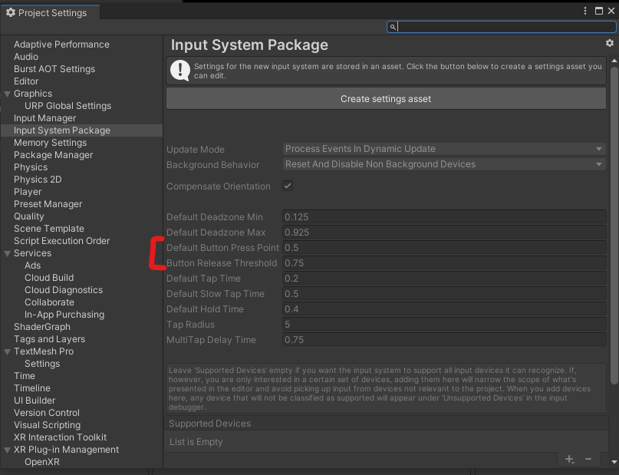Viewport: 619px width, 475px height.
Task: Open In-App Purchasing settings
Action: [64, 315]
